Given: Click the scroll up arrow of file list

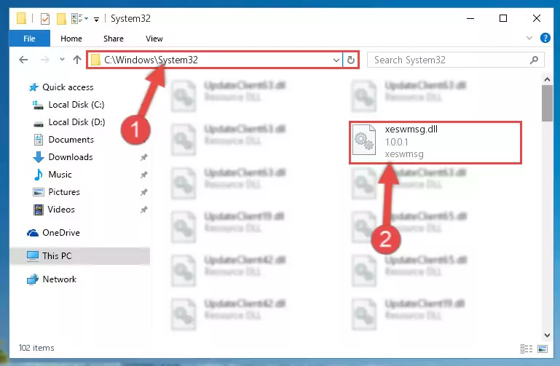Looking at the screenshot, I should click(x=547, y=79).
